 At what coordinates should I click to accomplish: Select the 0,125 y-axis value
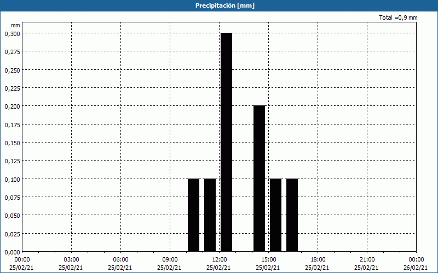click(x=12, y=161)
